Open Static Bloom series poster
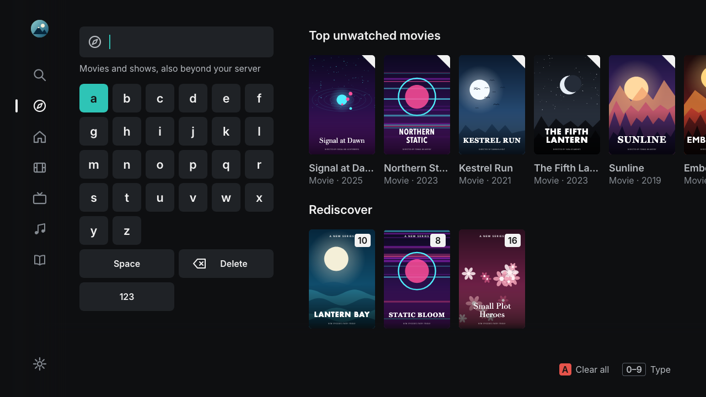The width and height of the screenshot is (706, 397). (x=417, y=279)
